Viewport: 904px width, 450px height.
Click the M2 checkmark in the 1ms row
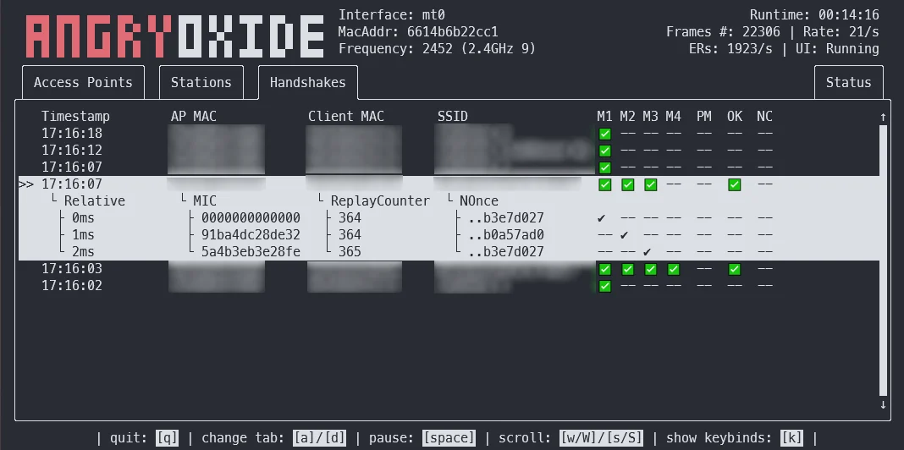pos(625,235)
